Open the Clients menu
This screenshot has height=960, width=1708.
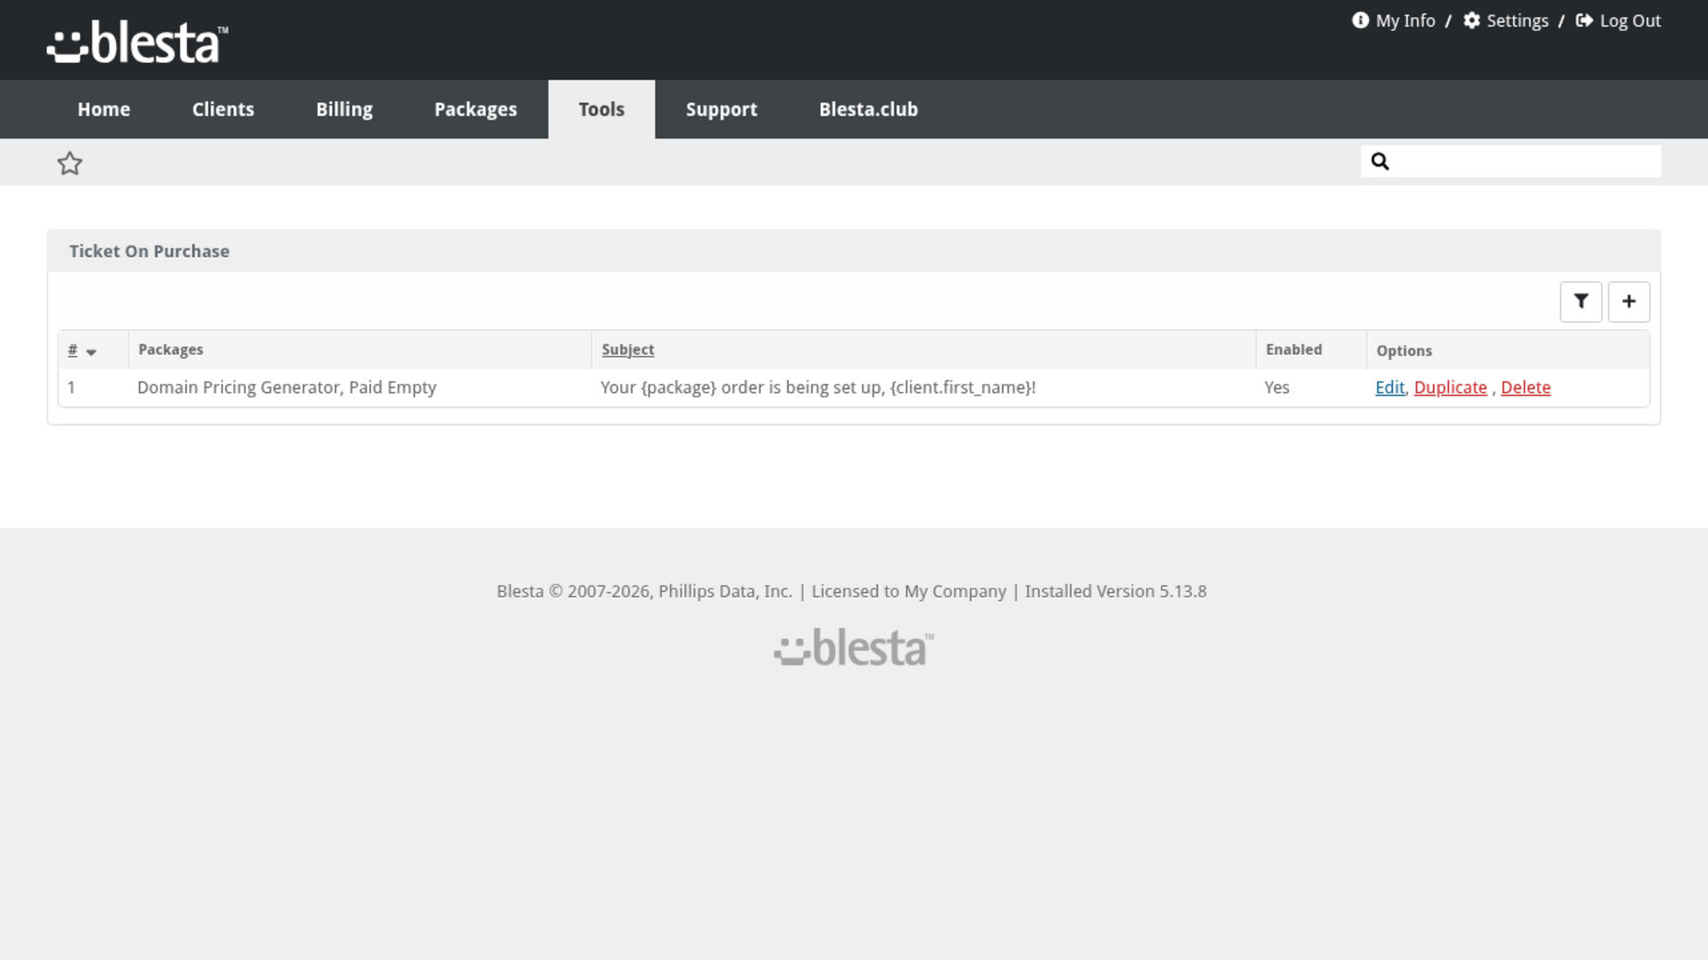point(223,109)
